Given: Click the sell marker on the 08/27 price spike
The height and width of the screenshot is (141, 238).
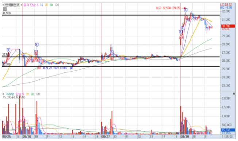Looking at the screenshot, I should click(x=112, y=52).
